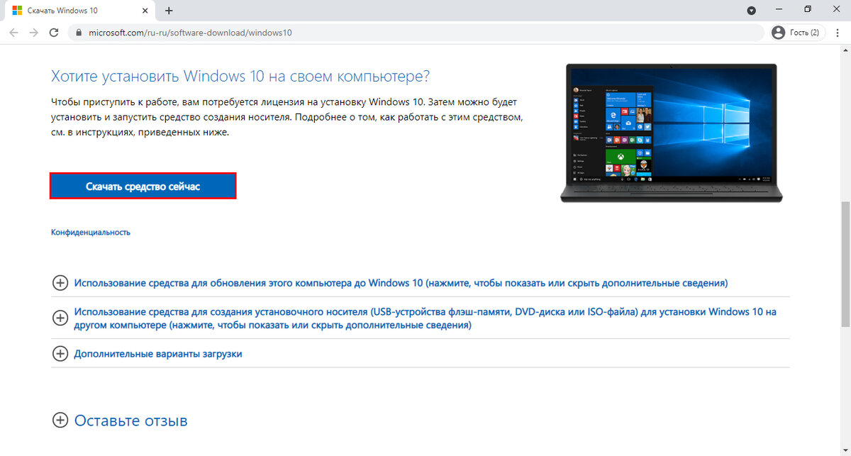The height and width of the screenshot is (456, 851).
Task: Reload the current page
Action: point(54,32)
